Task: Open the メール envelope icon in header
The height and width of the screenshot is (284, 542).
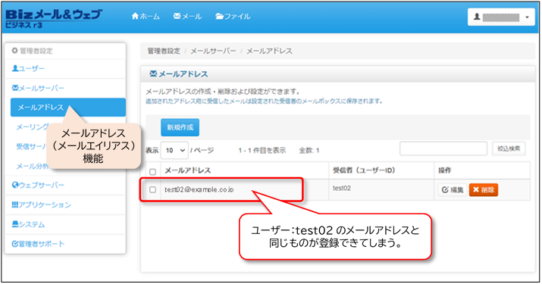Action: 177,16
